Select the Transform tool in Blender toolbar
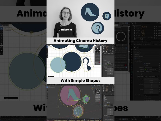Viewport: 161px width, 121px height. (x=2, y=44)
